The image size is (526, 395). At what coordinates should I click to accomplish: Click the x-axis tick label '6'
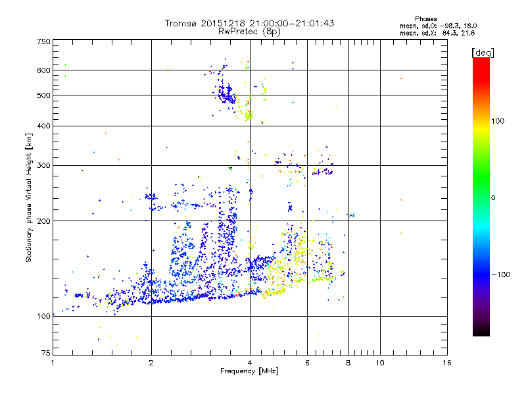click(307, 363)
